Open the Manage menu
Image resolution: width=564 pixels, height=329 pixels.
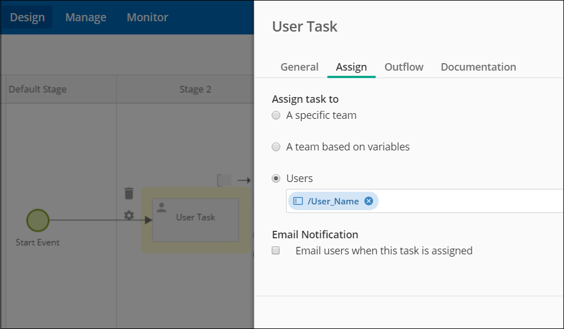coord(86,17)
